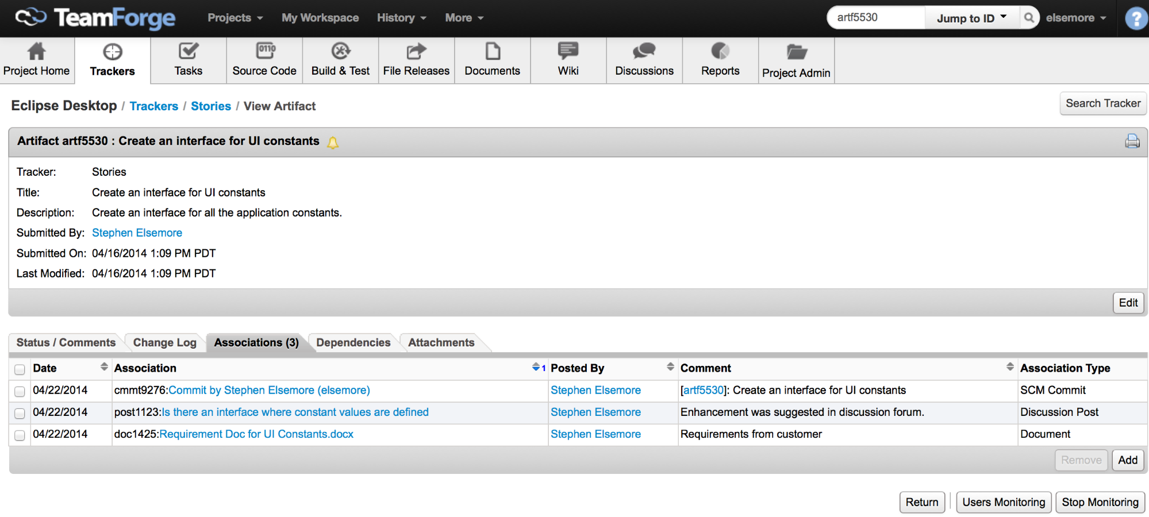
Task: Open the Requirement Doc for UI Constants.docx link
Action: point(256,434)
